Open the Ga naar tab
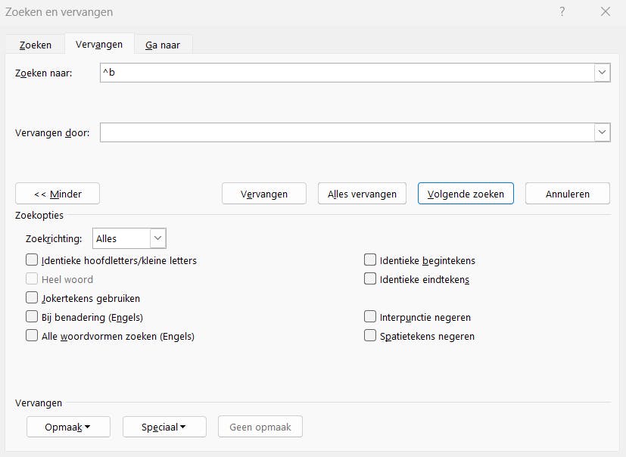 pos(163,45)
